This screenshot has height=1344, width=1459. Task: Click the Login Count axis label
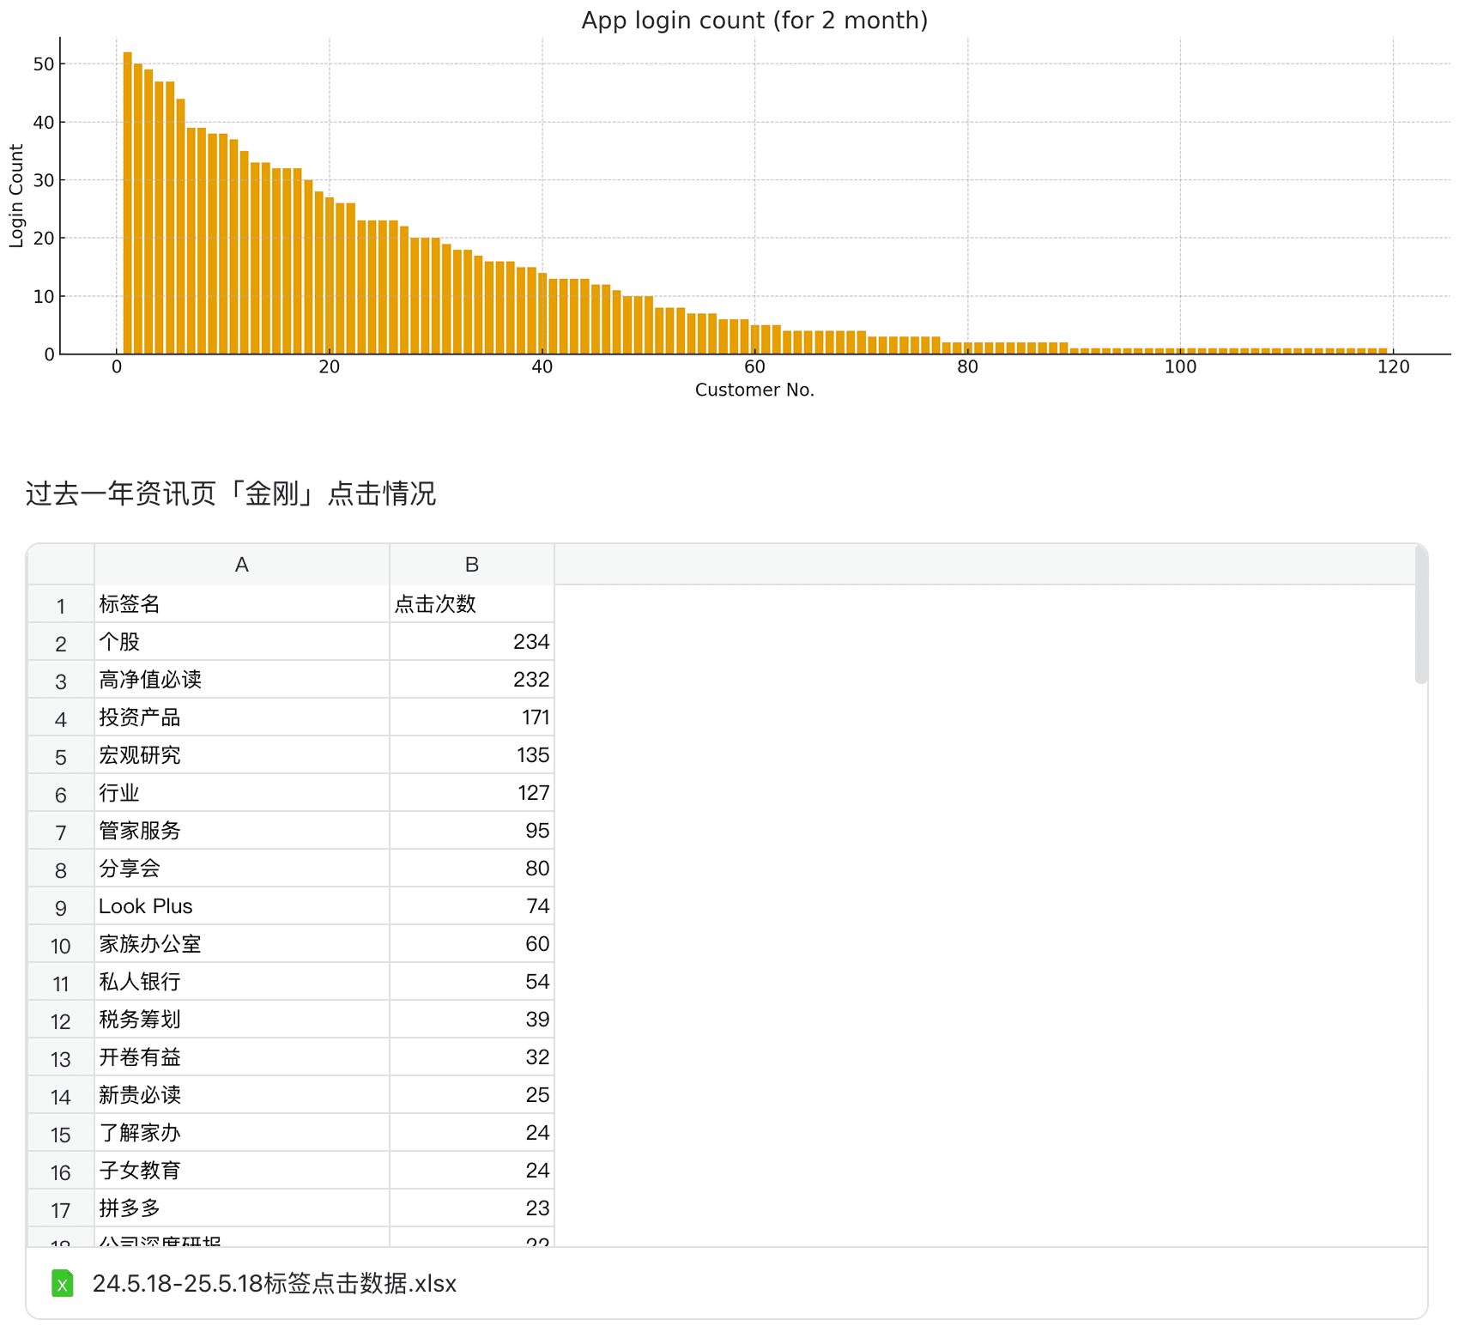[15, 196]
